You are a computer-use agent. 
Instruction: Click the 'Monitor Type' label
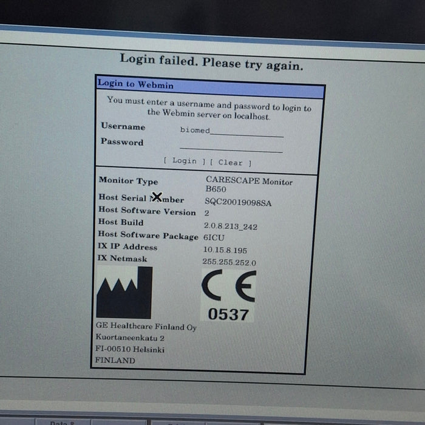[128, 181]
